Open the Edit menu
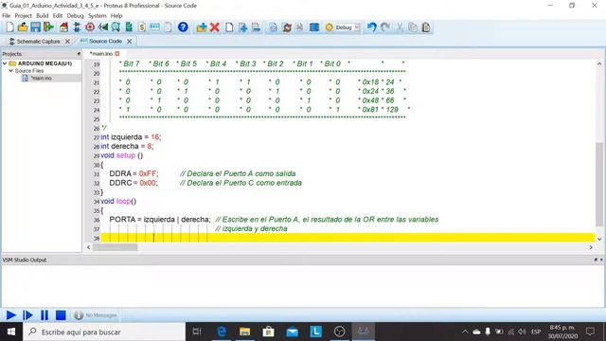Screen dimensions: 606x341 point(58,16)
